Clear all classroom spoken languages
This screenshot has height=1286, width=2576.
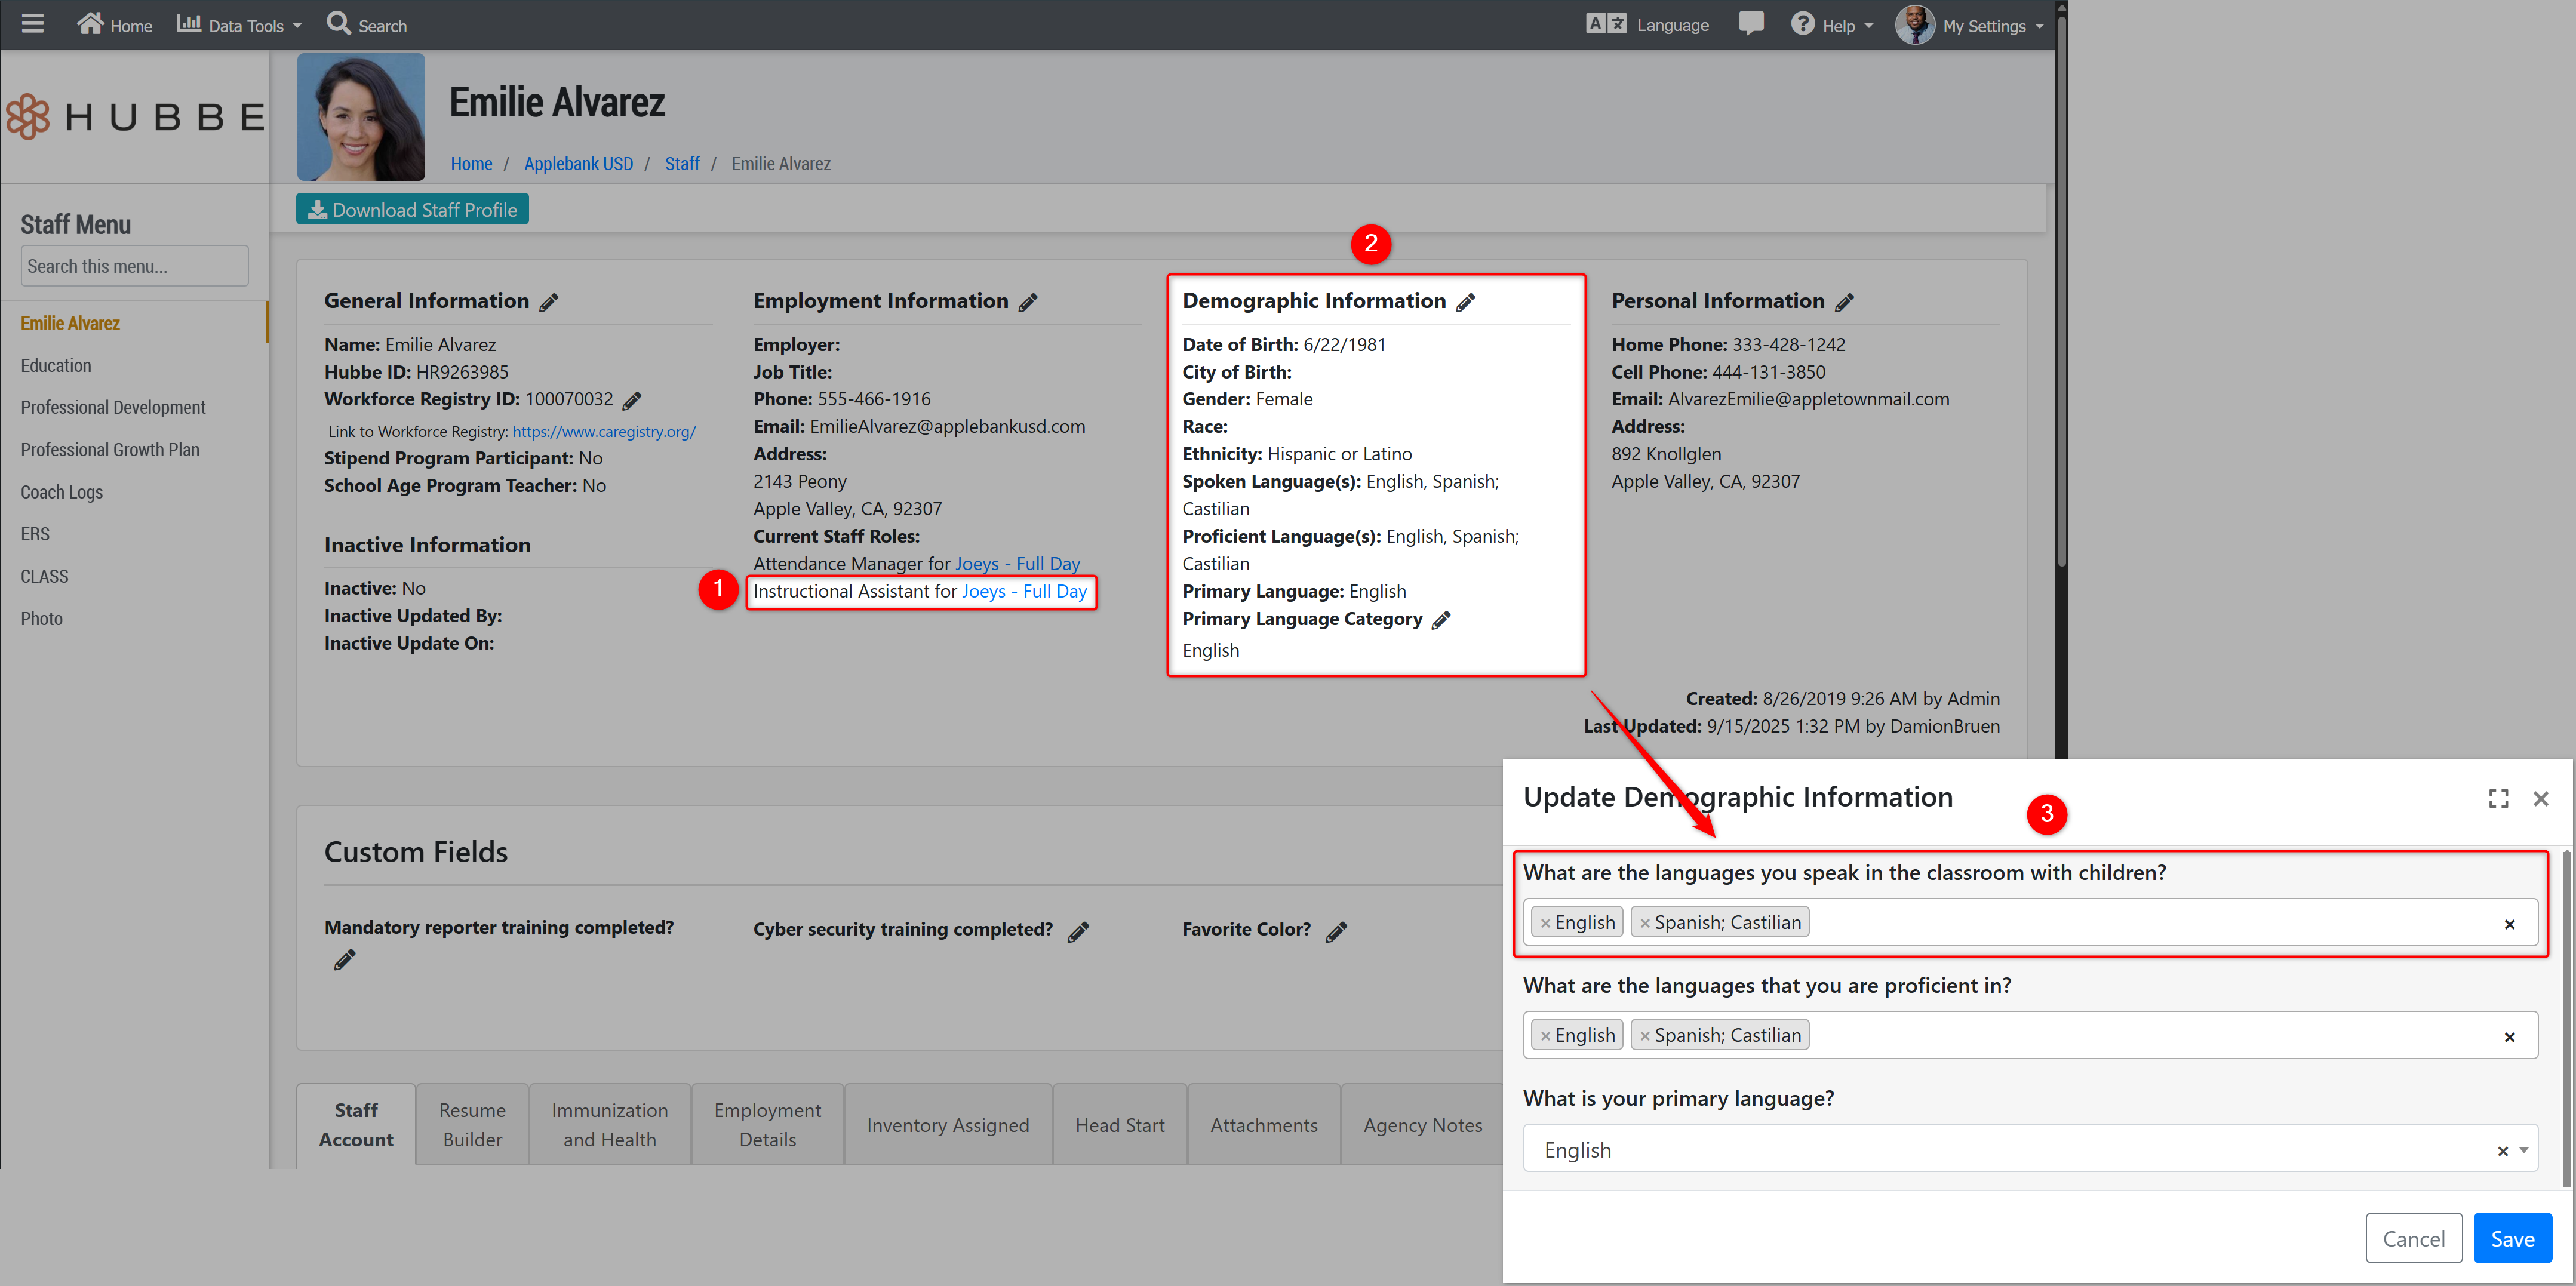(2509, 924)
